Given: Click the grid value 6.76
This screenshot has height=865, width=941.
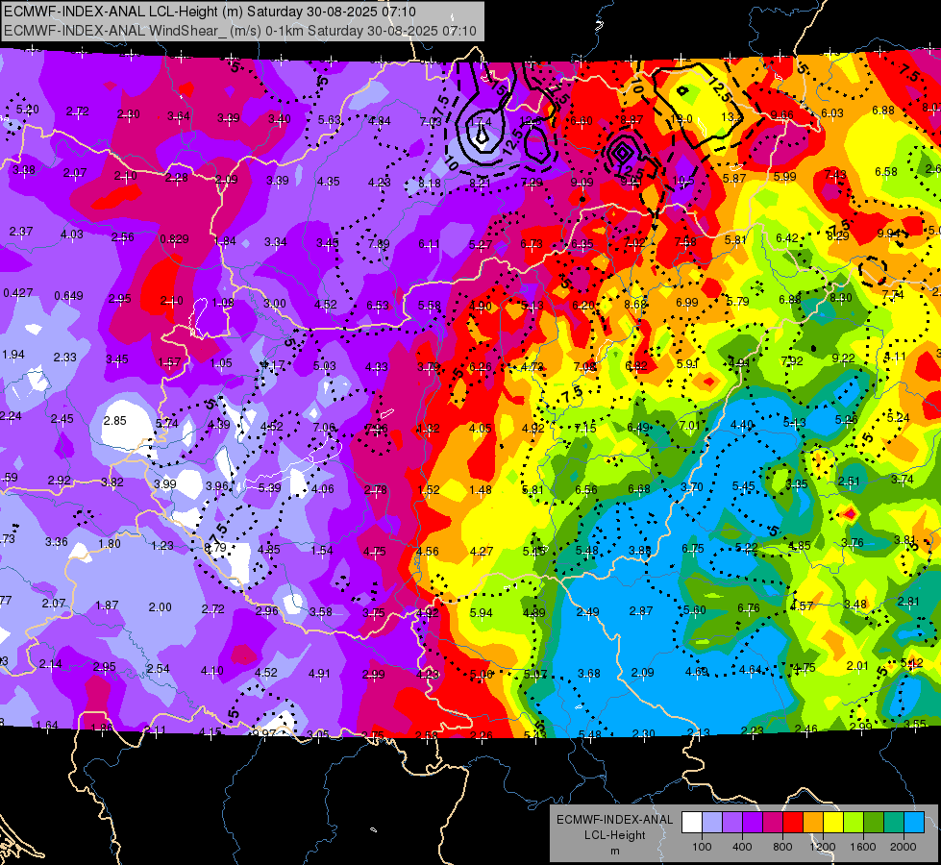Looking at the screenshot, I should 749,608.
